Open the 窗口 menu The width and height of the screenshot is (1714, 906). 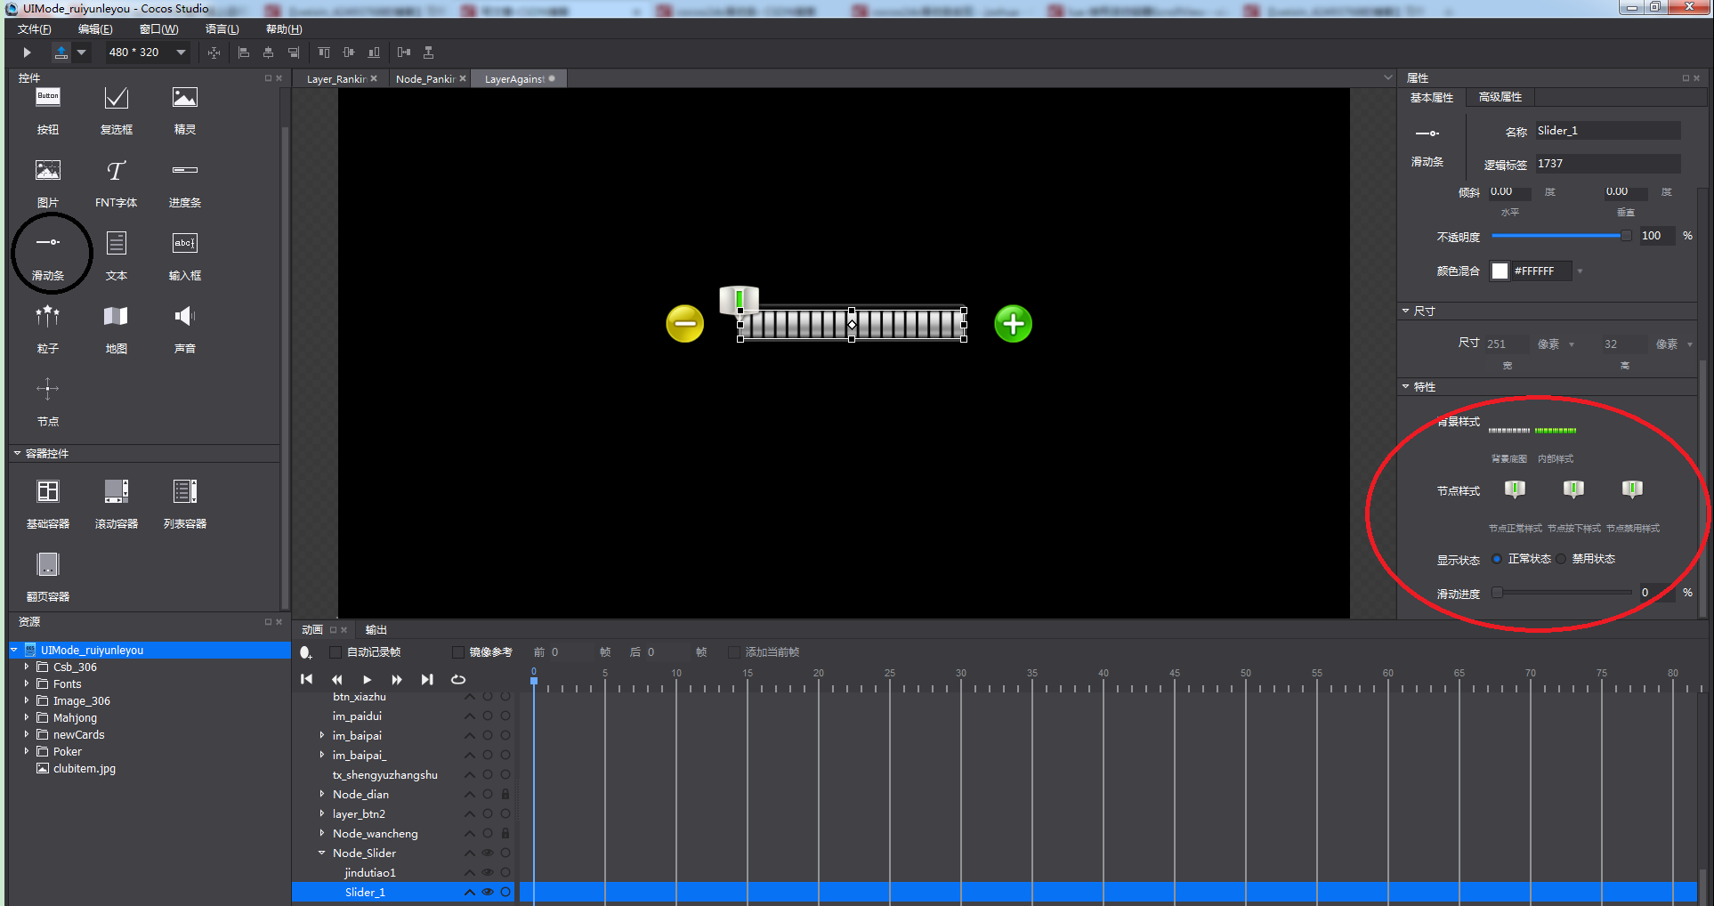pyautogui.click(x=158, y=28)
